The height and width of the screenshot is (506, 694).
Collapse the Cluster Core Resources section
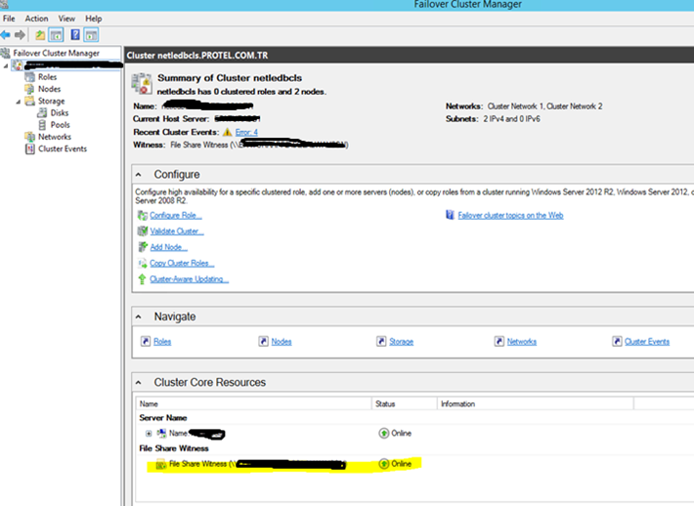point(140,382)
